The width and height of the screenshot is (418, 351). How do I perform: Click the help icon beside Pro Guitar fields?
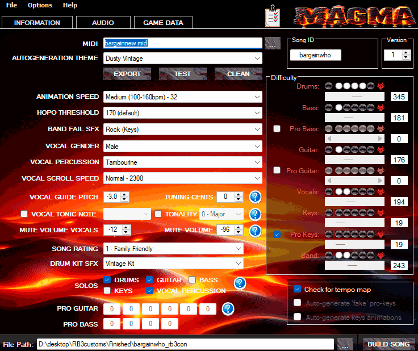pos(228,309)
